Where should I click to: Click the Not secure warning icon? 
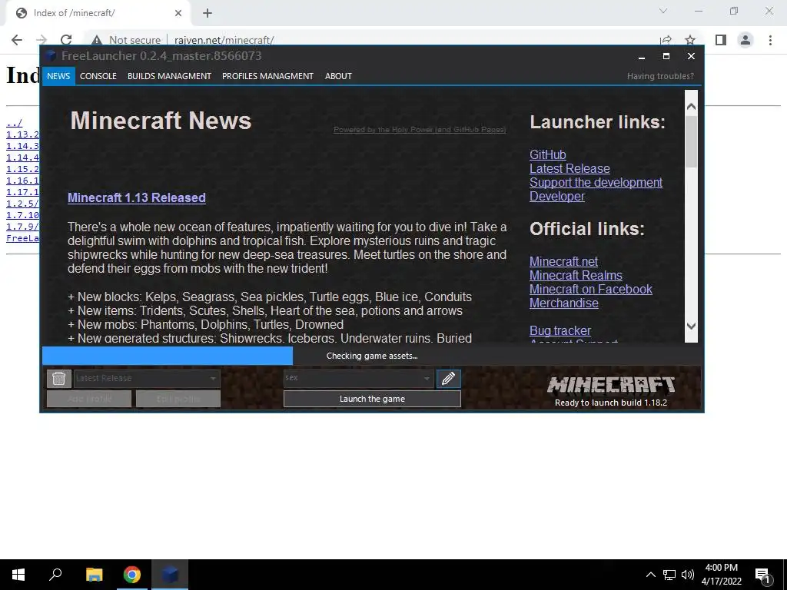(x=97, y=40)
